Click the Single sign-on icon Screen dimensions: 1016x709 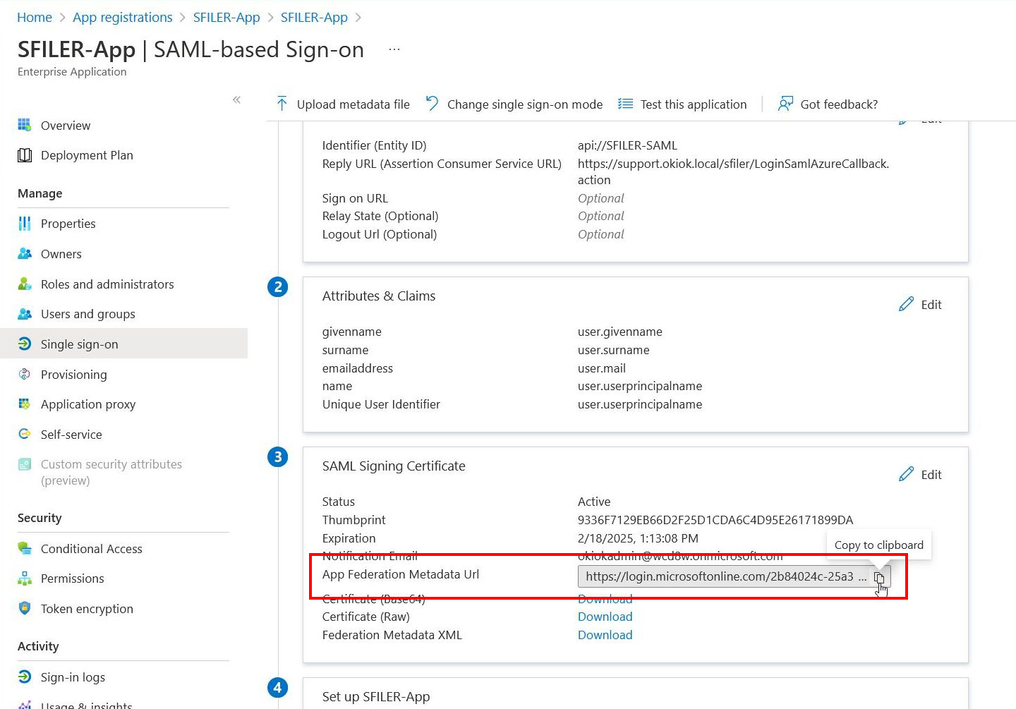point(25,344)
